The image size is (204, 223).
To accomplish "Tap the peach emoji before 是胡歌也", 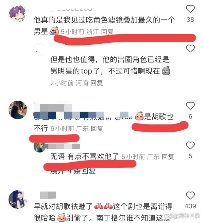I will coord(139,116).
